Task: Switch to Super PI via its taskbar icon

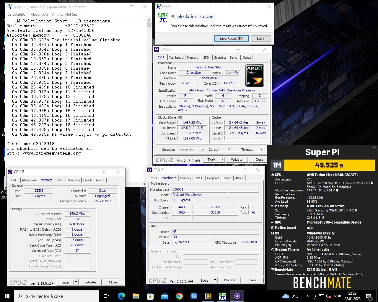Action: tap(223, 296)
